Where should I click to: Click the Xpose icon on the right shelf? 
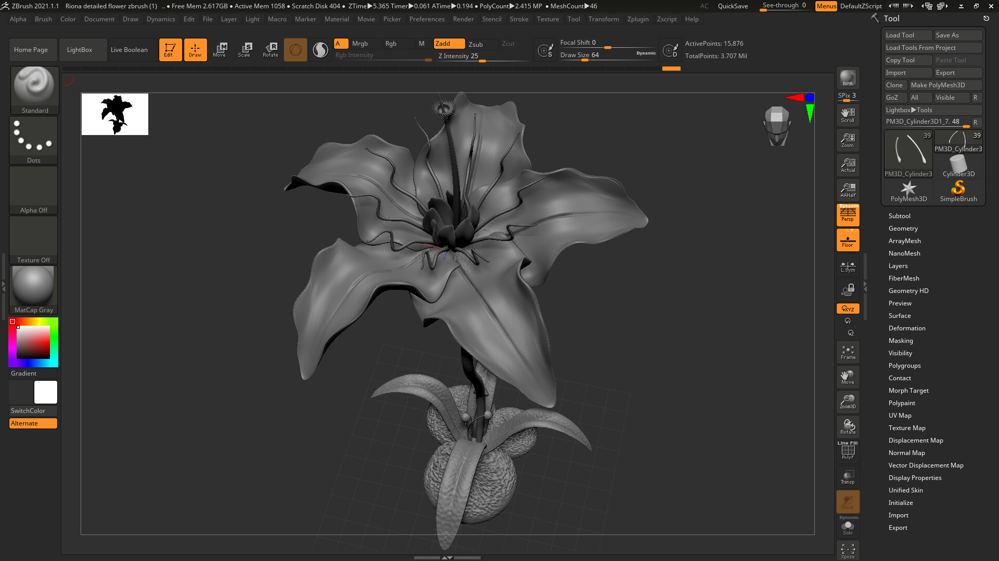point(848,551)
